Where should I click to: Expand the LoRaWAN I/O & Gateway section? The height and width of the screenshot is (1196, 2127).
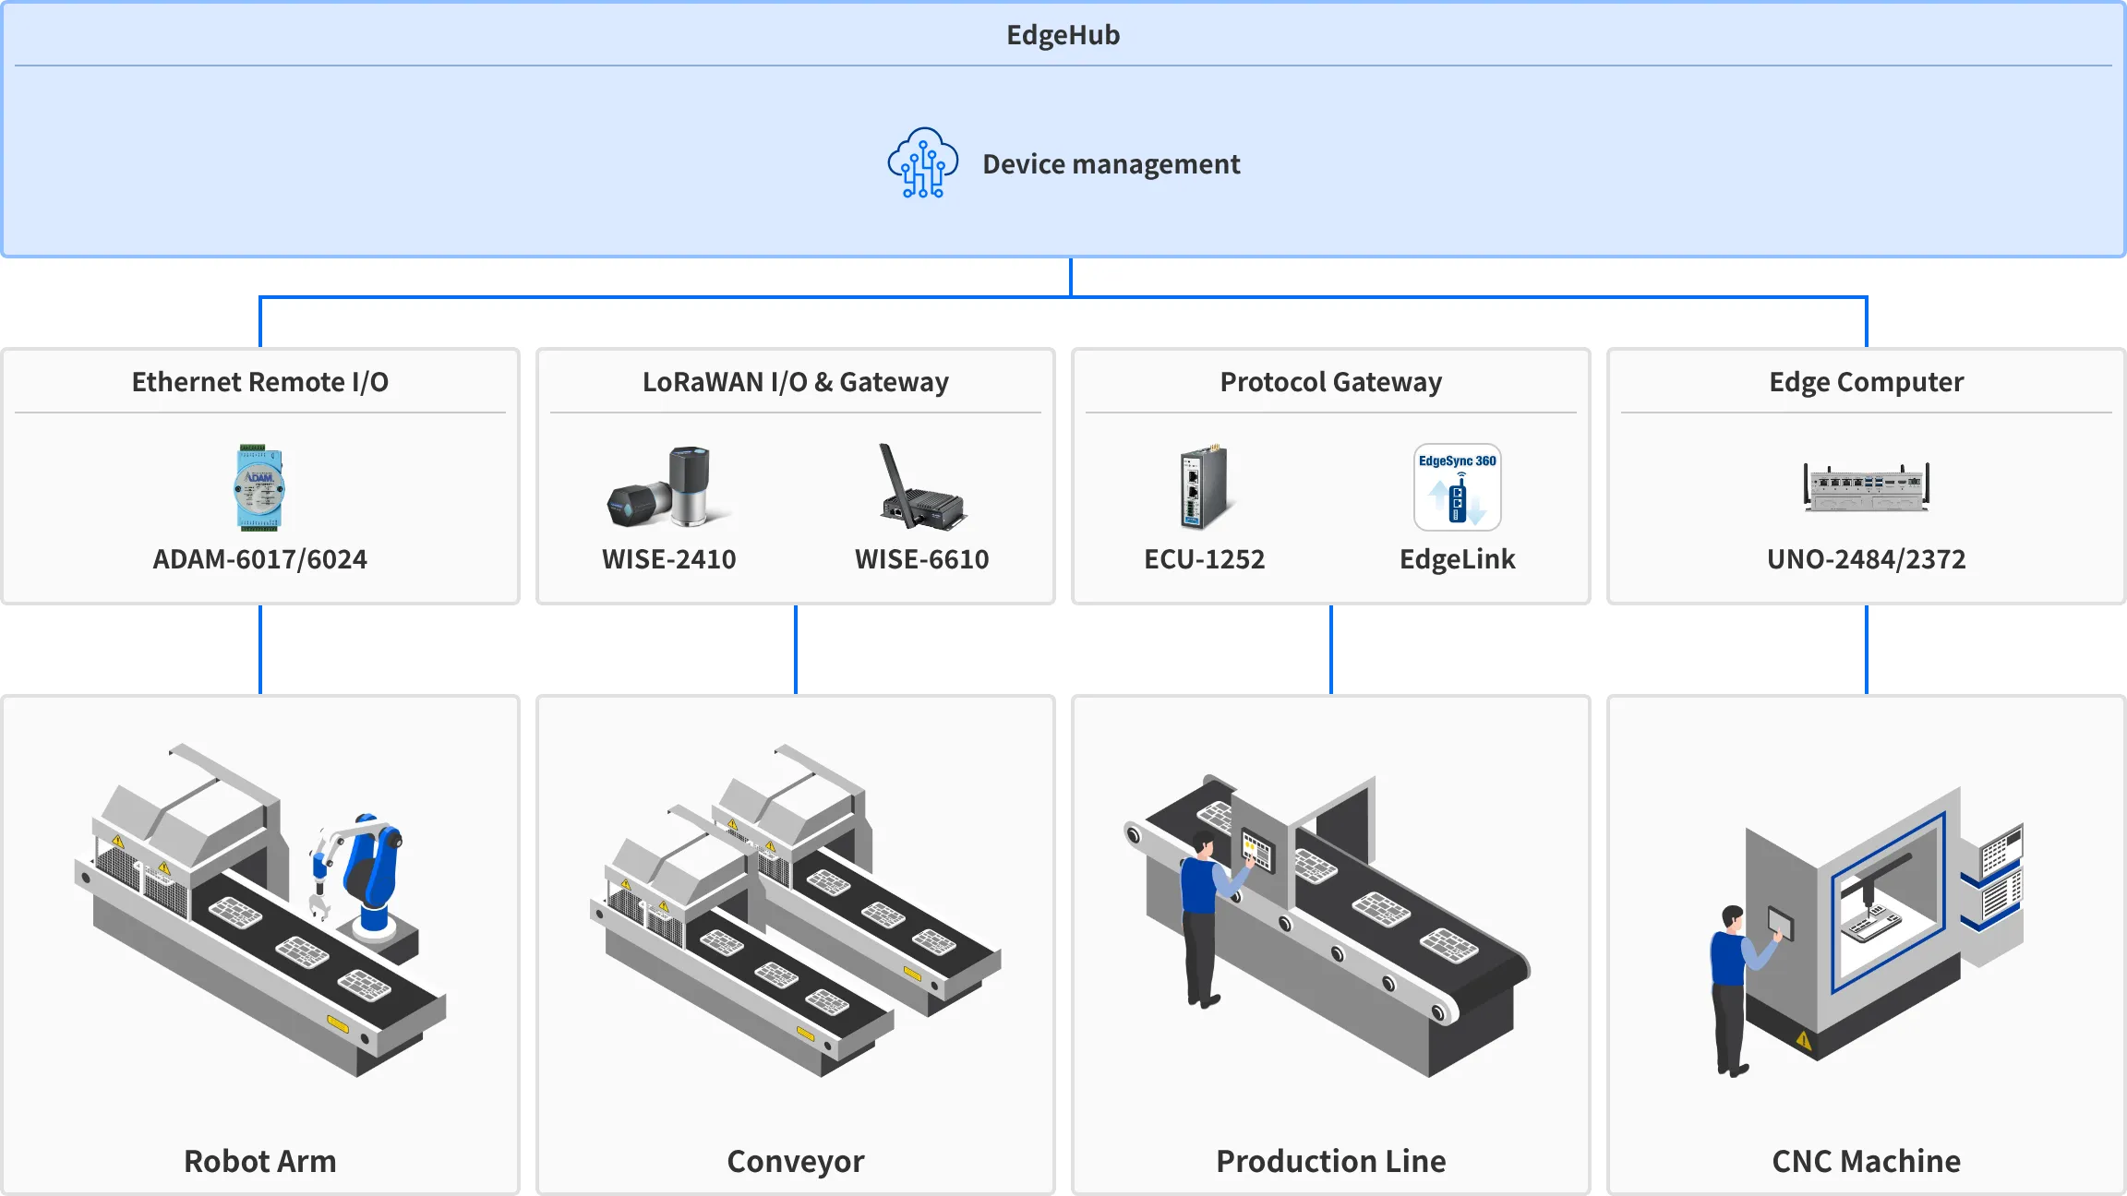click(795, 381)
